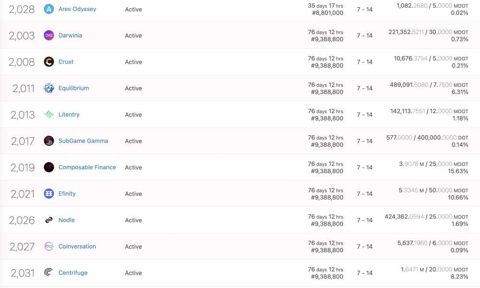Image resolution: width=480 pixels, height=288 pixels.
Task: Click the Nodle logo icon
Action: [48, 220]
